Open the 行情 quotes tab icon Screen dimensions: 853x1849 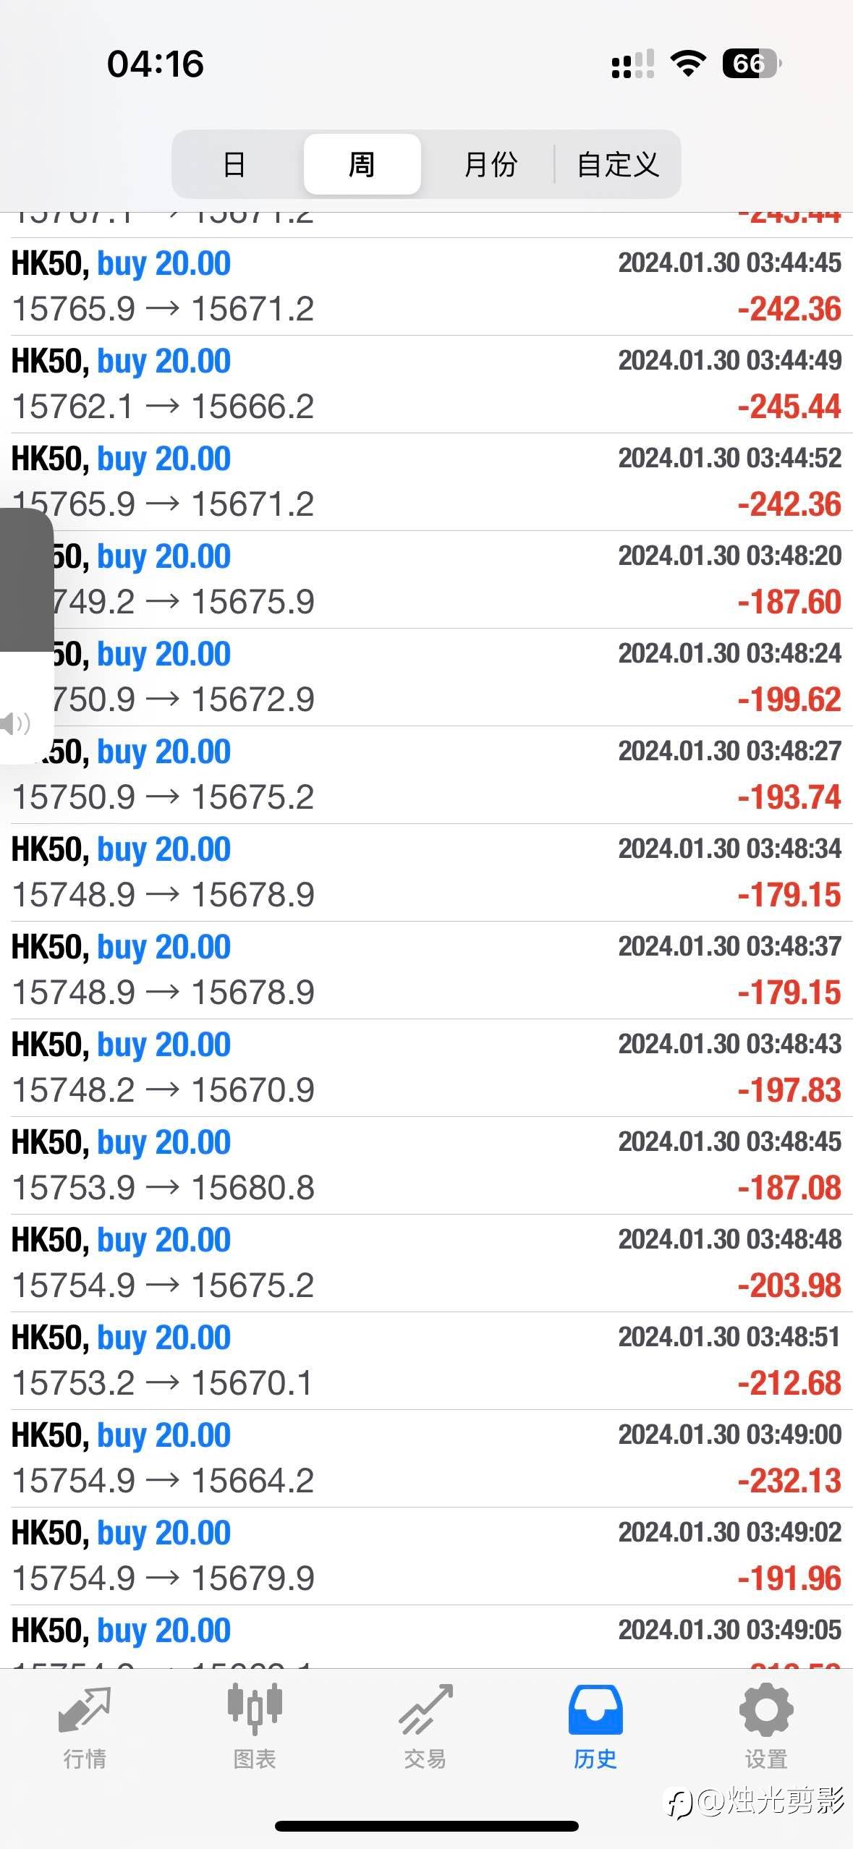(x=85, y=1710)
